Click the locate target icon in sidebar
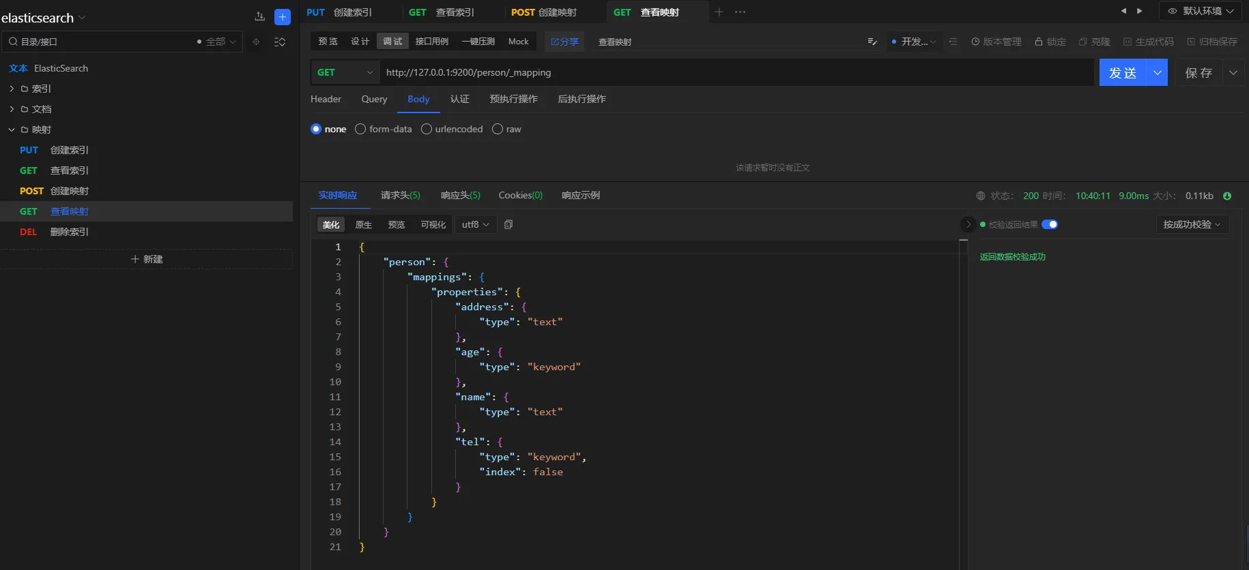1249x570 pixels. click(256, 42)
